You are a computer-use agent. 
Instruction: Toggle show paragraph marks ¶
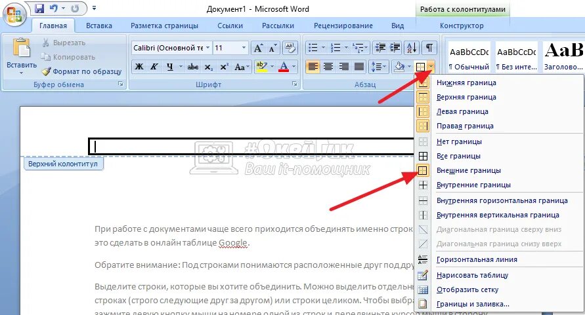click(x=429, y=48)
